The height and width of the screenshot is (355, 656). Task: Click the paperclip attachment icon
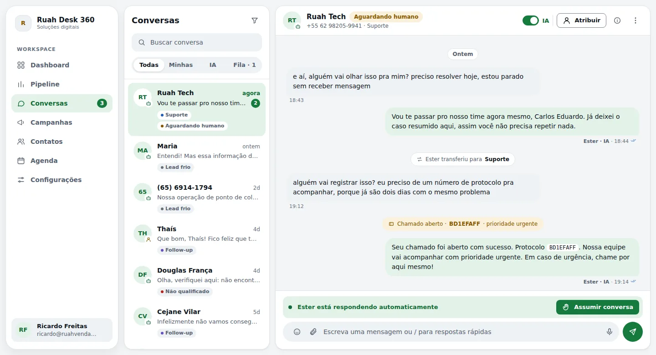click(x=313, y=332)
